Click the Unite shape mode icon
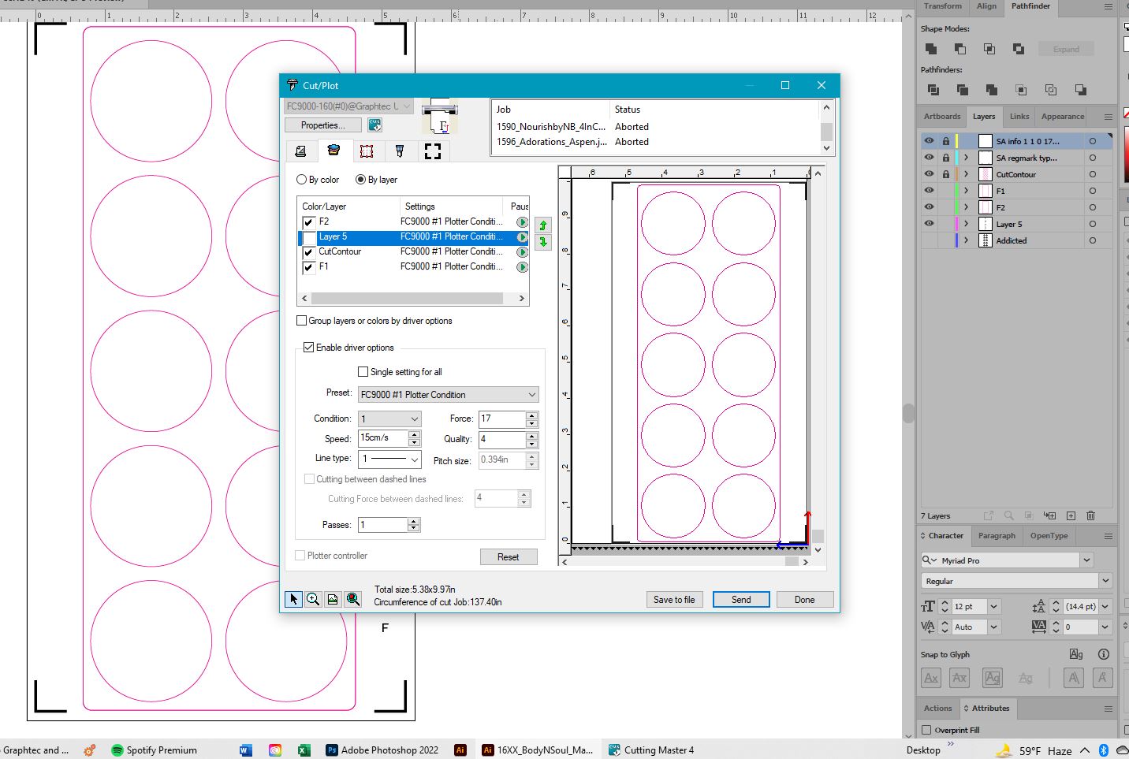This screenshot has height=759, width=1129. [931, 49]
